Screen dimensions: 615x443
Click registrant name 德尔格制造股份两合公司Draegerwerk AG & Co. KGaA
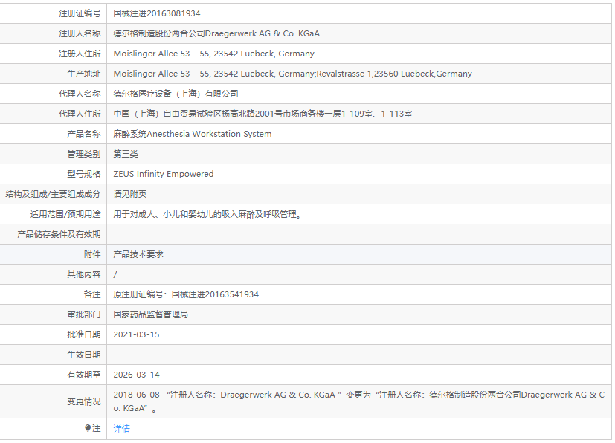[x=216, y=33]
